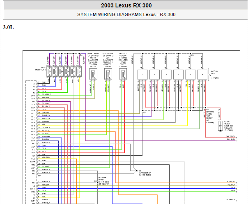248x204 pixels.
Task: Click the 'WHT/BLU 7' wire end label
Action: coord(232,200)
